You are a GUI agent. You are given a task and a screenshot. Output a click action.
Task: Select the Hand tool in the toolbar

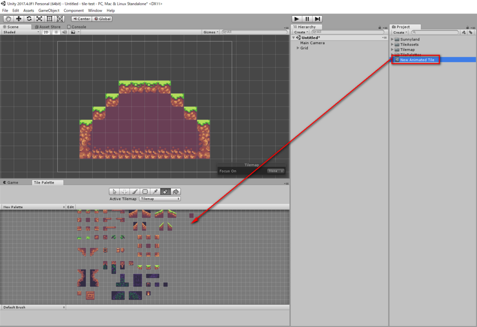[8, 19]
